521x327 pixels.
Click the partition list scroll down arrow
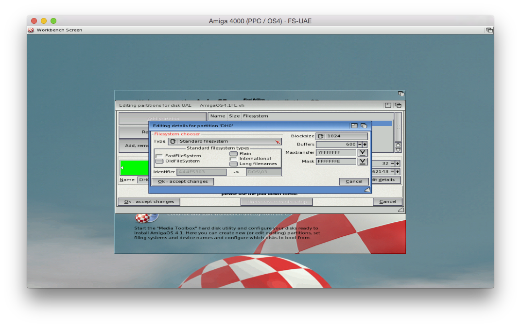398,150
